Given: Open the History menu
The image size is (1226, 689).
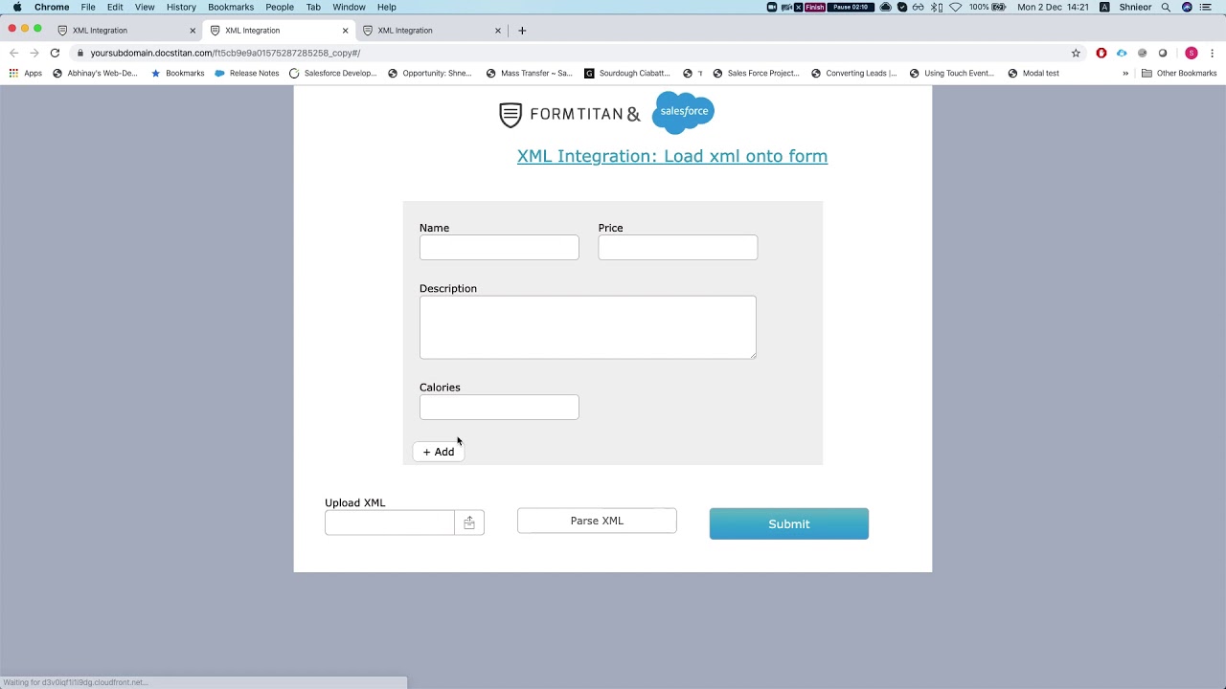Looking at the screenshot, I should (x=181, y=7).
